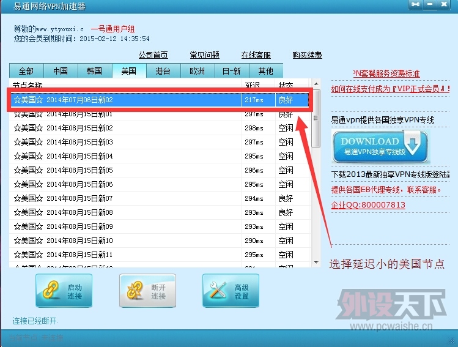Click 下载2013最新独享VPN专线版 text
The height and width of the screenshot is (347, 458).
click(390, 174)
